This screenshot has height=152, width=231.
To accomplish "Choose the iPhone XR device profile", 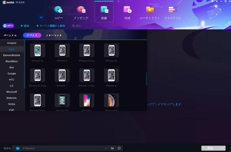I will (x=112, y=102).
